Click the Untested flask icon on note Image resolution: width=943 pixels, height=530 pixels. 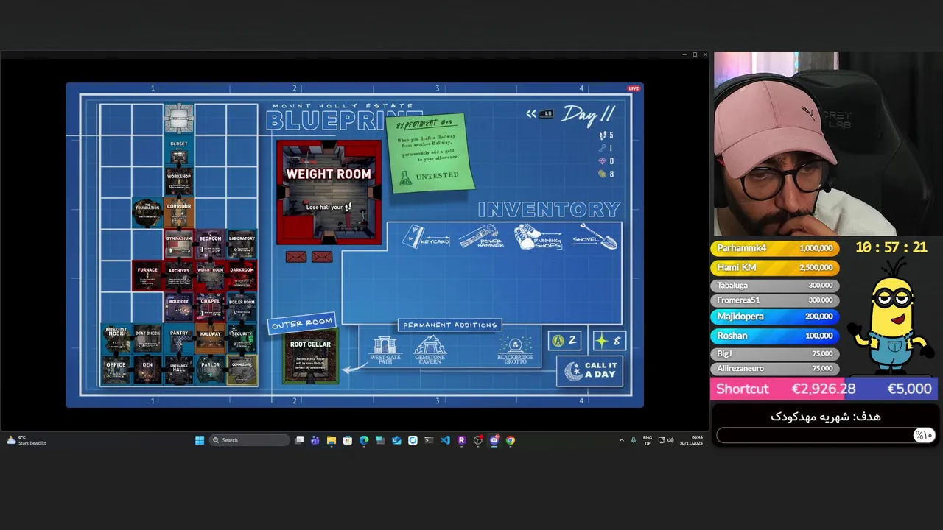404,177
